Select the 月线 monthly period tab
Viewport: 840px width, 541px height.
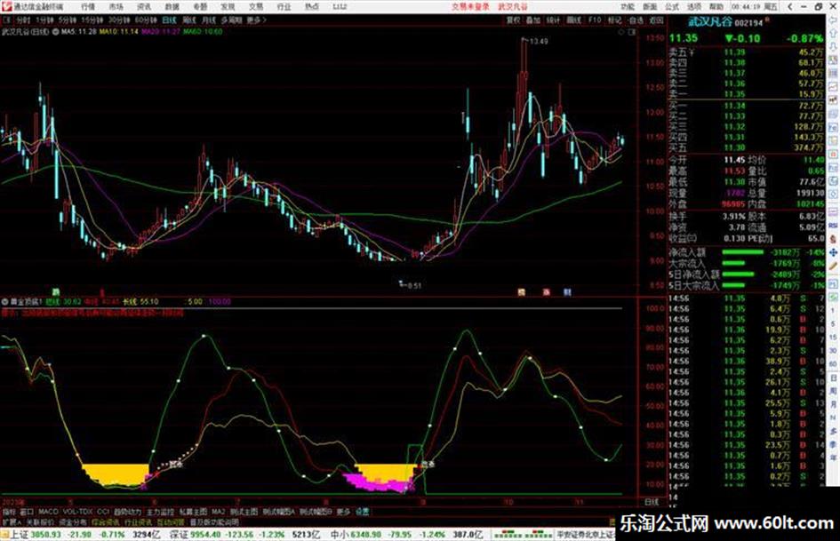(208, 20)
